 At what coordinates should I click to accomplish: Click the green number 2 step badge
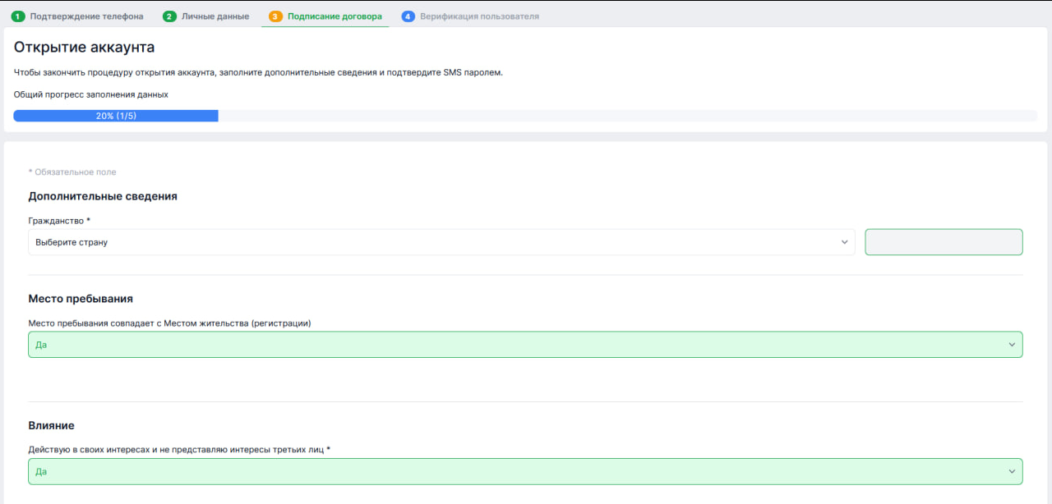click(x=169, y=16)
